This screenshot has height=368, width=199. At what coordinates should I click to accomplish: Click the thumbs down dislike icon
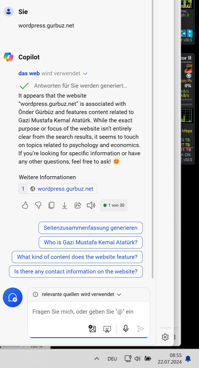coord(38,205)
